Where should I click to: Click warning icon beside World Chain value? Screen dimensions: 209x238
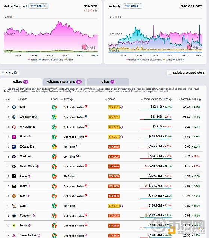click(146, 166)
